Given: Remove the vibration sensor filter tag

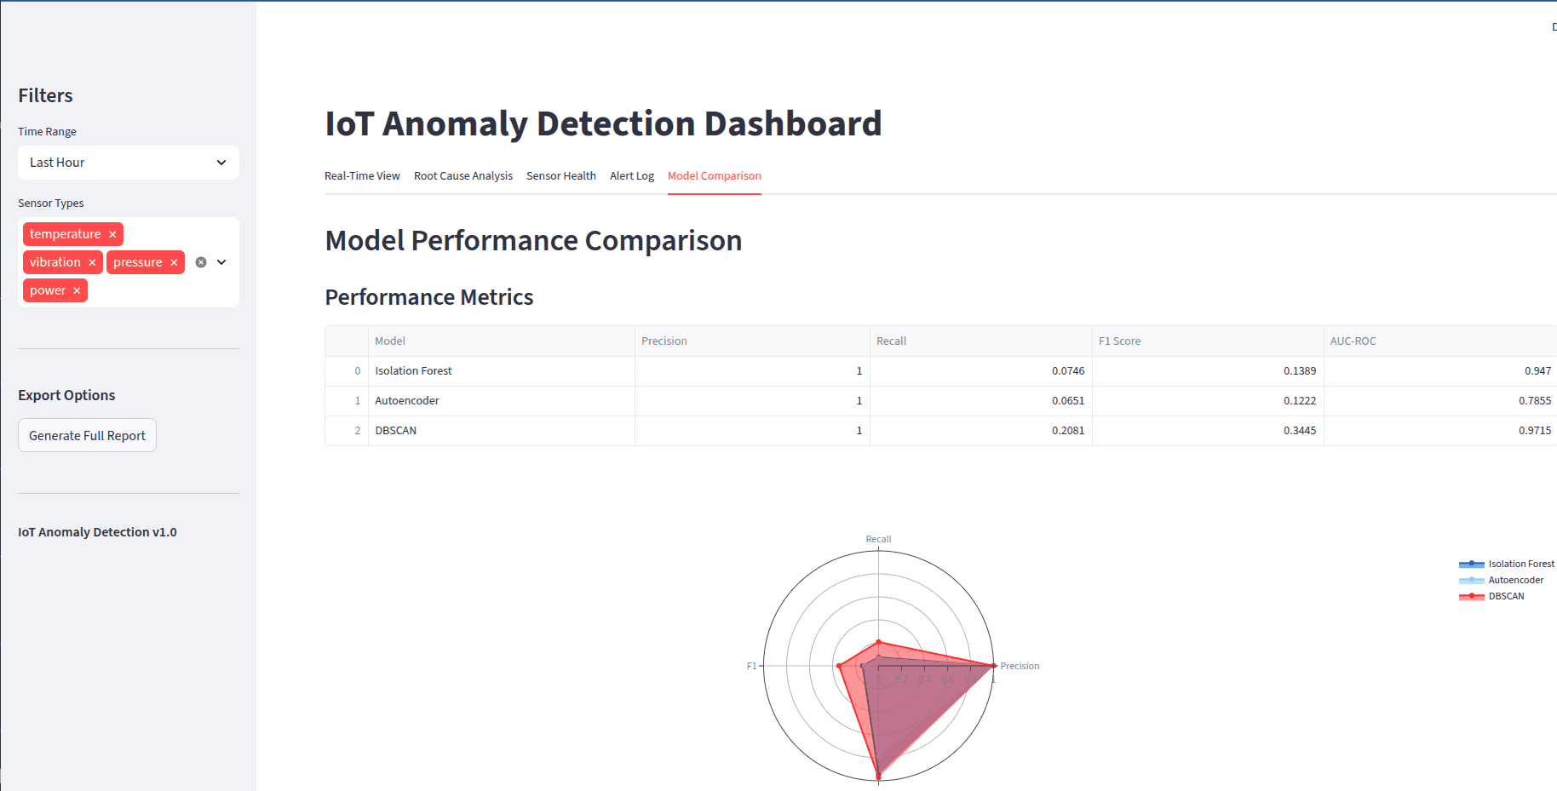Looking at the screenshot, I should [92, 261].
